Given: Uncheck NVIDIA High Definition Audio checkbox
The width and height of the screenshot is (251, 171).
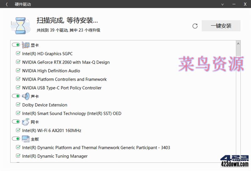Looking at the screenshot, I should pyautogui.click(x=18, y=71).
